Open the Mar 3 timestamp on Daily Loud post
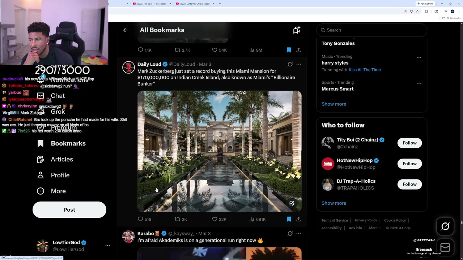Screen dimensions: 463x260 pyautogui.click(x=205, y=64)
